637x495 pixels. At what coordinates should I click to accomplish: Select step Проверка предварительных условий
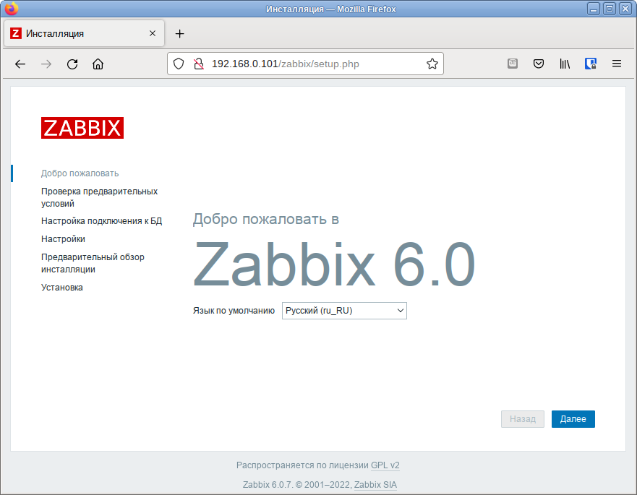click(x=99, y=197)
